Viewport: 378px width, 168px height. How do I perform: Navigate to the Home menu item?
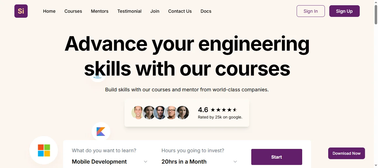tap(49, 11)
